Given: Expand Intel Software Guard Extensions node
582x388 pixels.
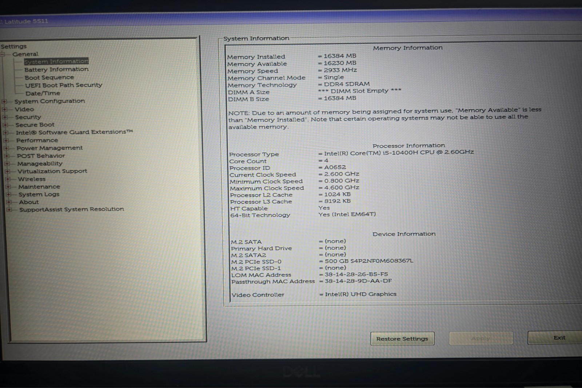Looking at the screenshot, I should point(6,132).
